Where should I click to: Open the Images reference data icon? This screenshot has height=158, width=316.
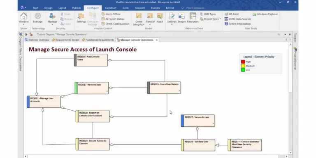tap(181, 16)
